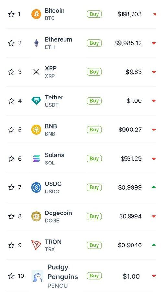This screenshot has width=162, height=292.
Task: Open the USDC coin icon
Action: tap(36, 187)
